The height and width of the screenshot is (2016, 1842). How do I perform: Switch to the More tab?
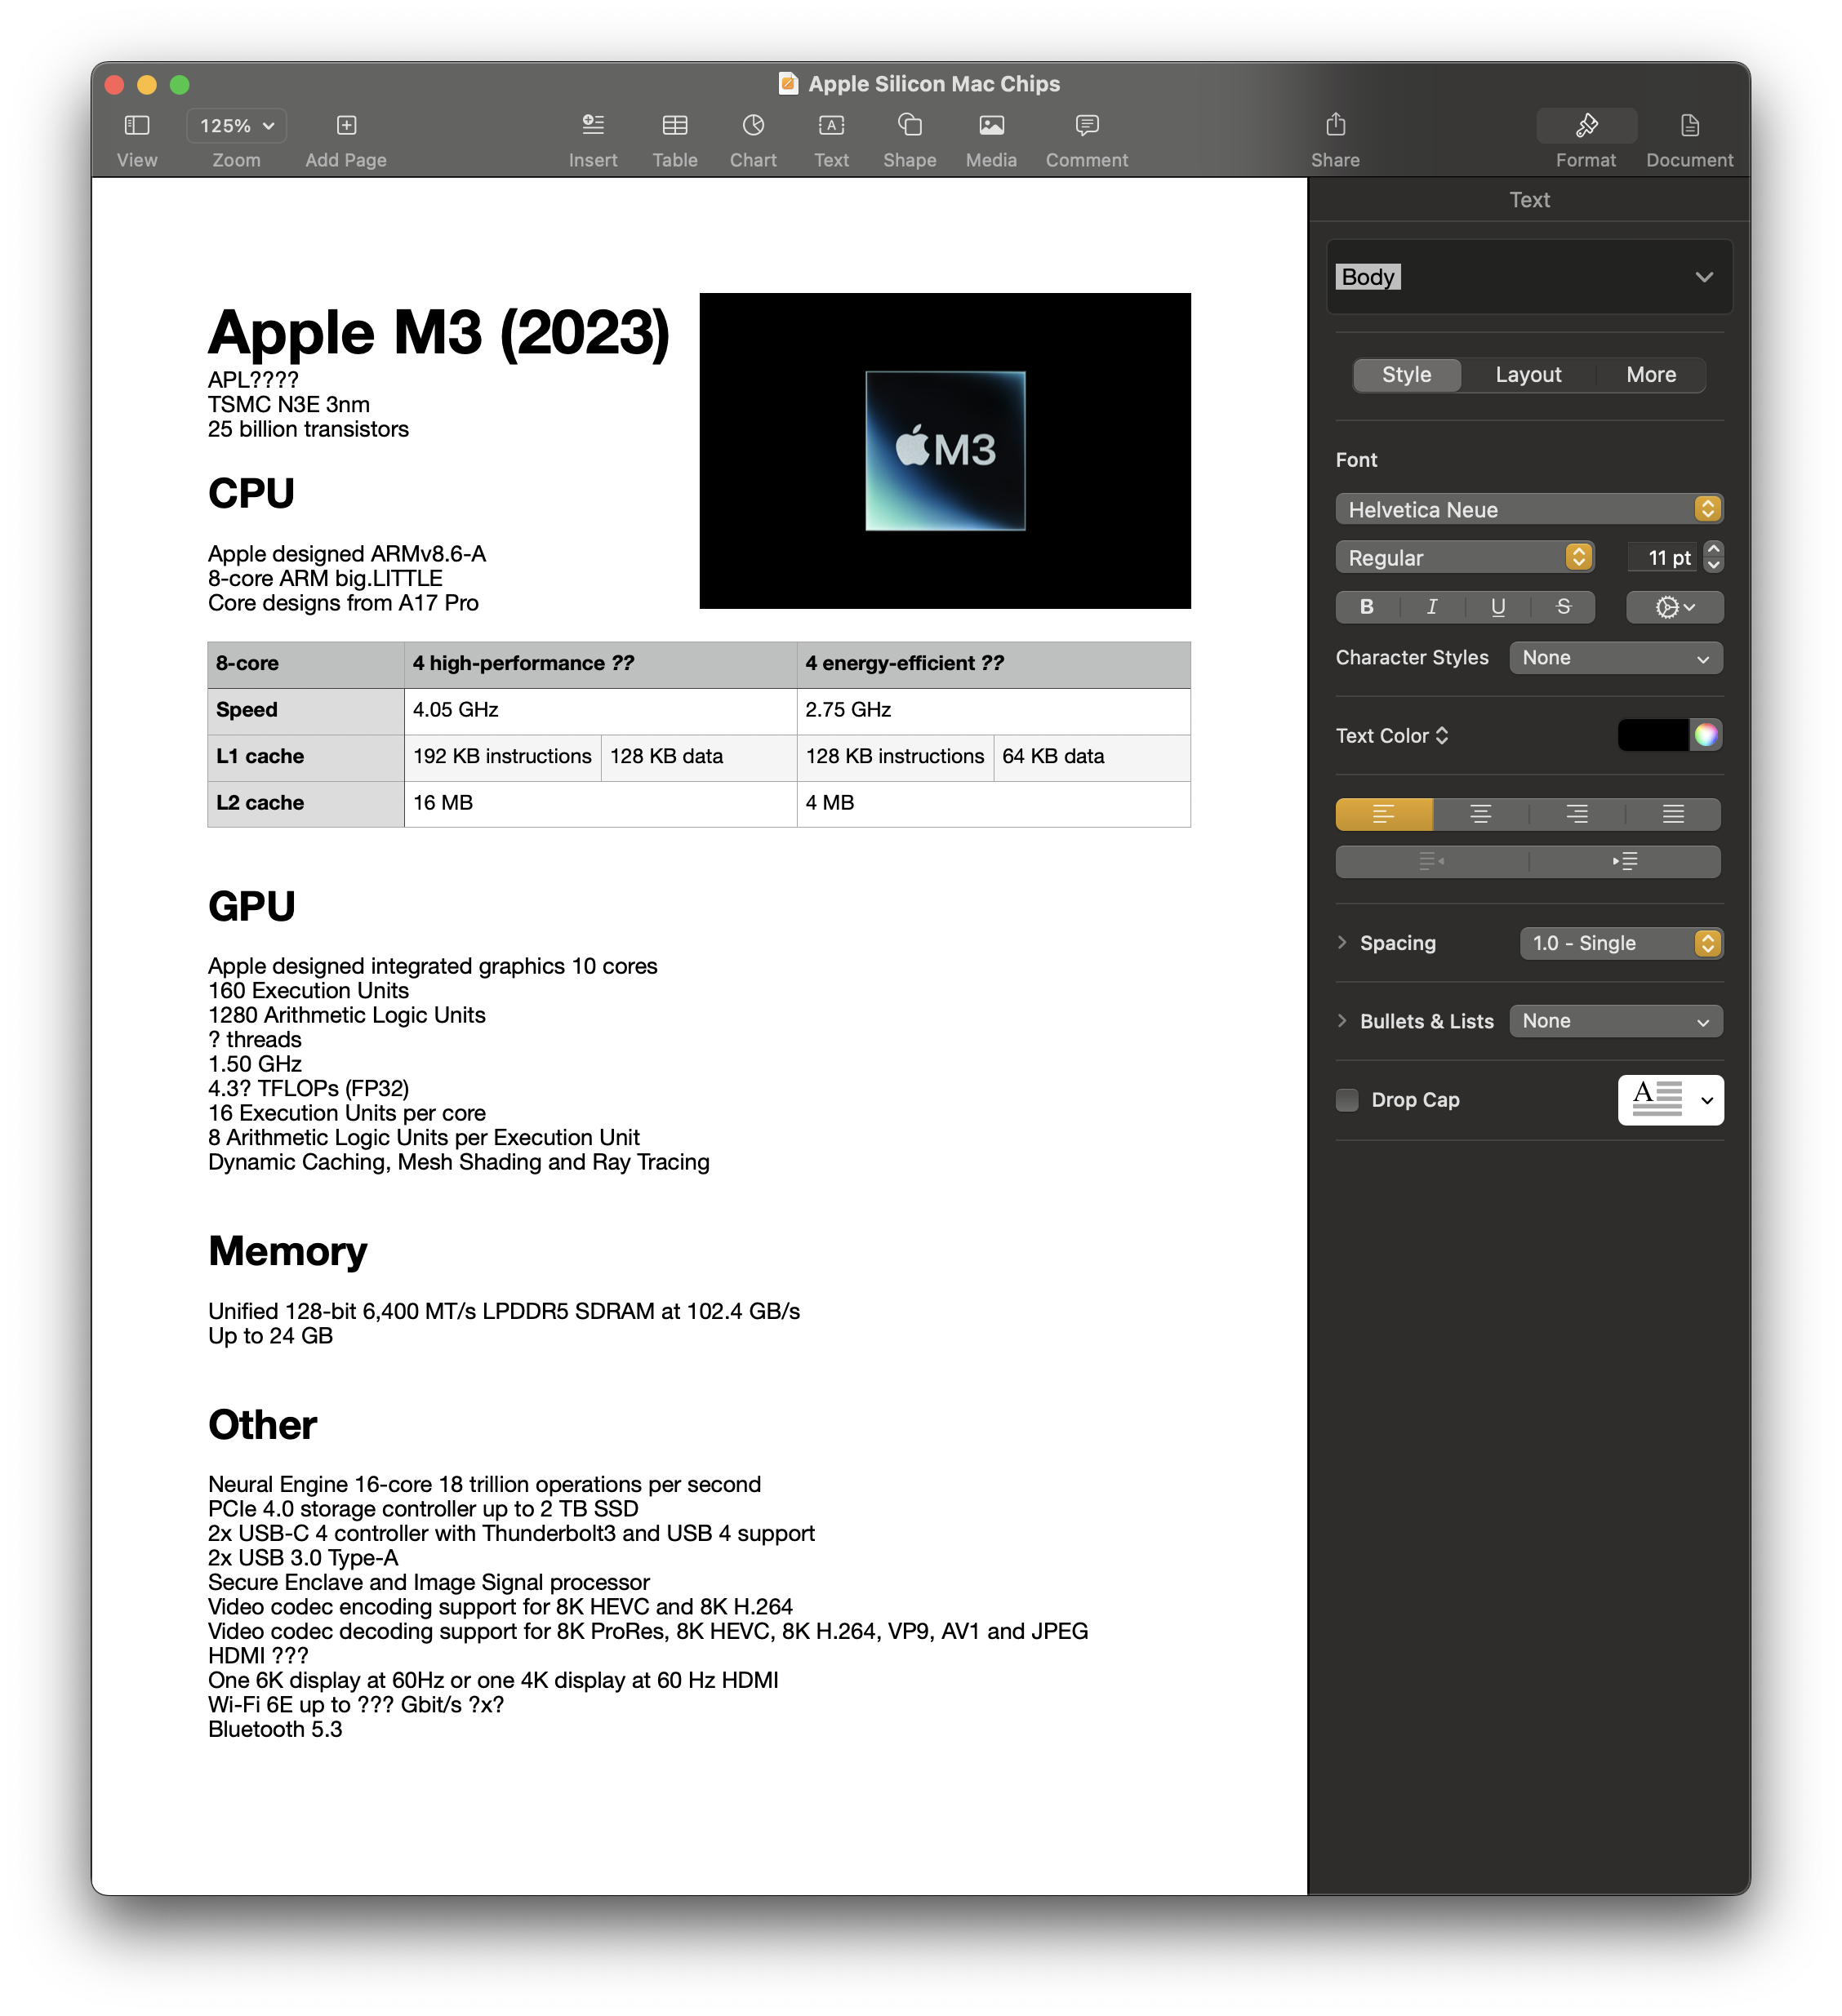[x=1651, y=375]
